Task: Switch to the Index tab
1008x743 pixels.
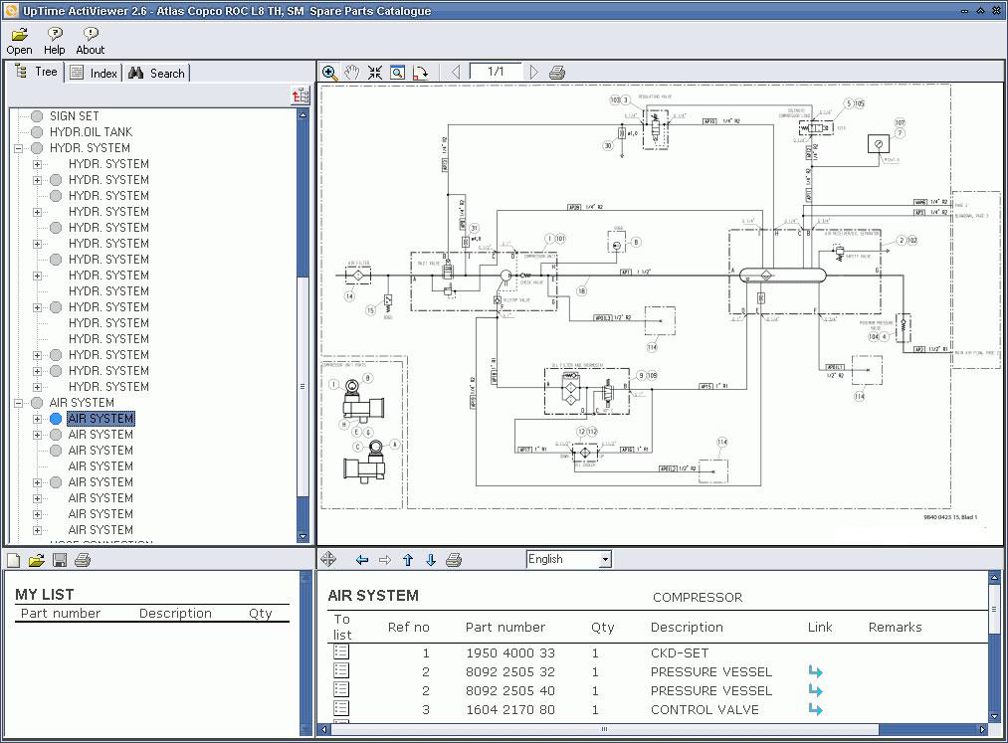Action: 94,74
